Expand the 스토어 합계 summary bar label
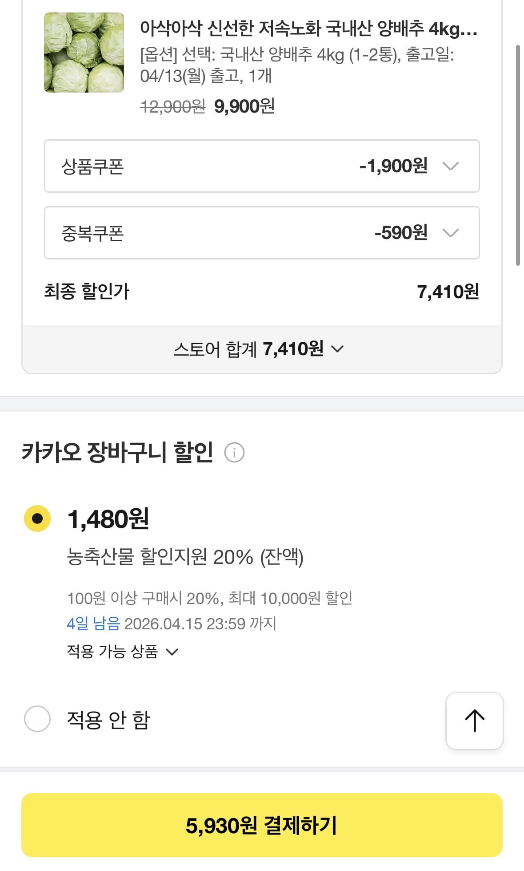The width and height of the screenshot is (524, 871). pos(248,349)
